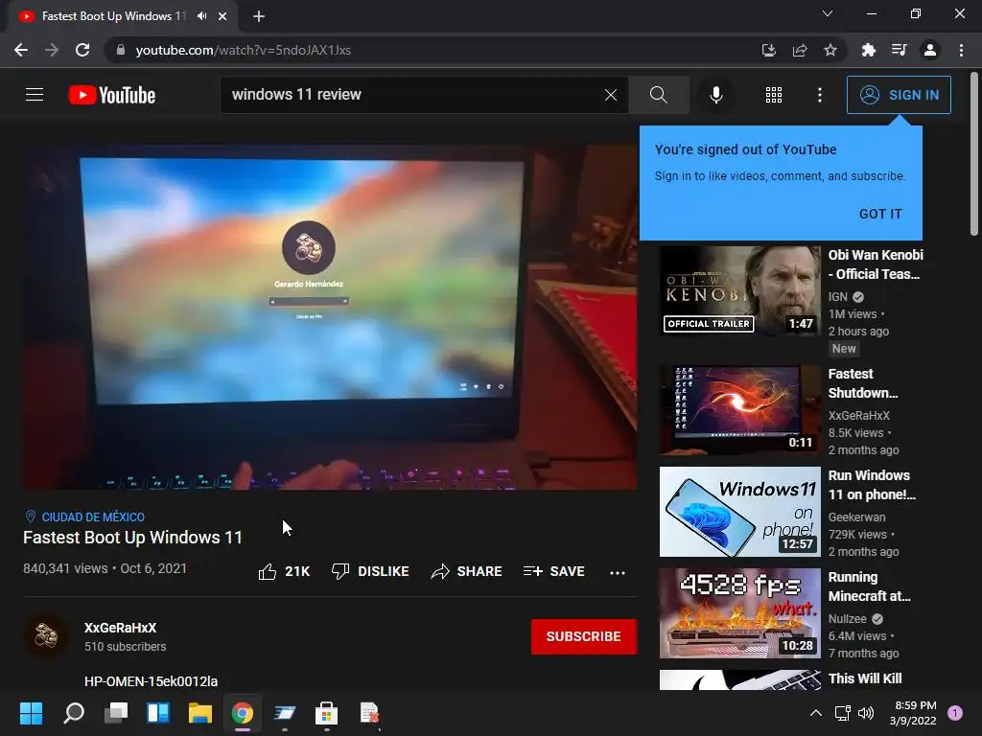This screenshot has height=736, width=982.
Task: Open File Explorer from taskbar
Action: coord(200,713)
